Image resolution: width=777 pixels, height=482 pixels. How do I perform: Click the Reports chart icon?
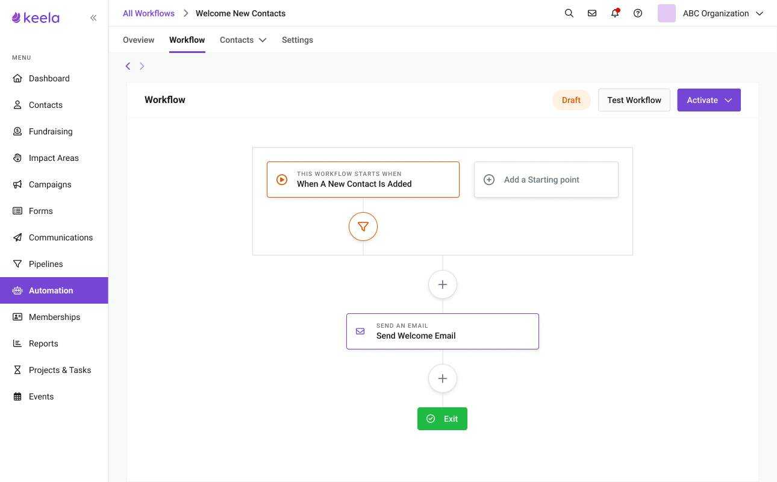click(x=17, y=343)
